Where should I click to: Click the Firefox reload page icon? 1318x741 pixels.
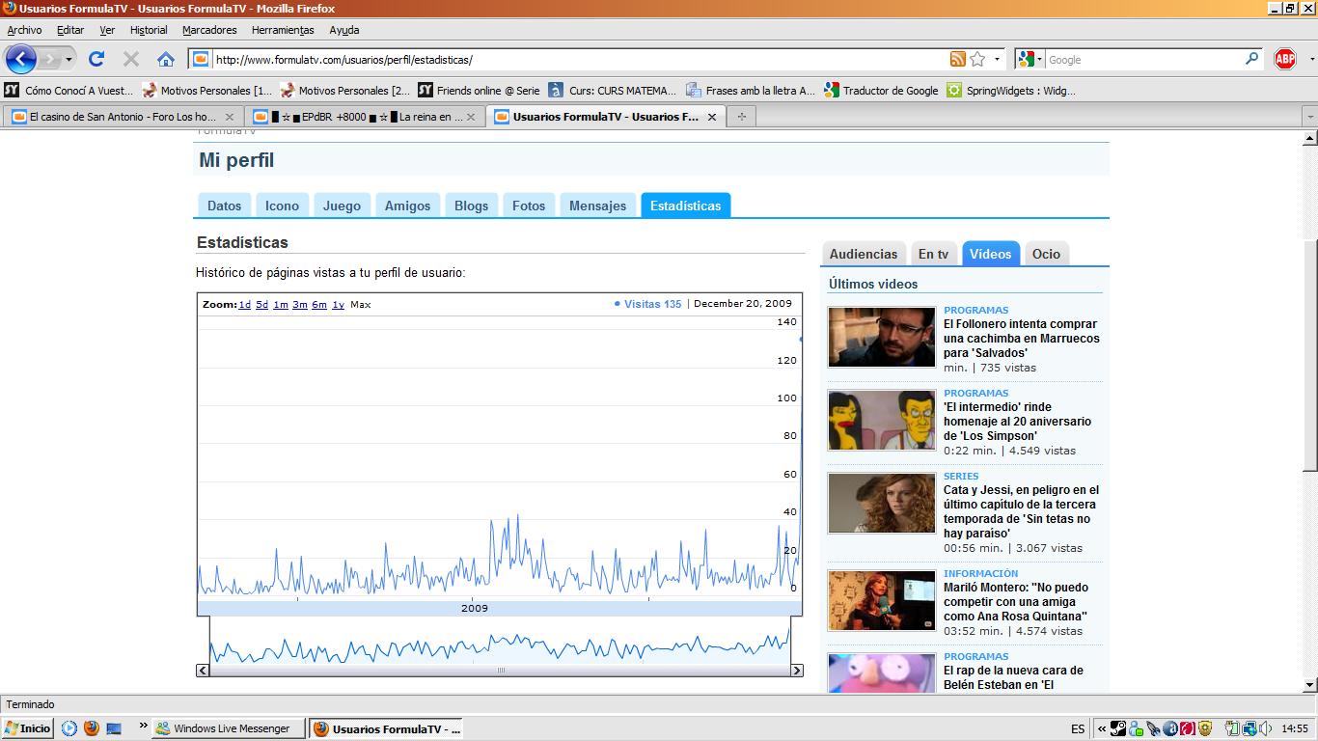click(96, 60)
